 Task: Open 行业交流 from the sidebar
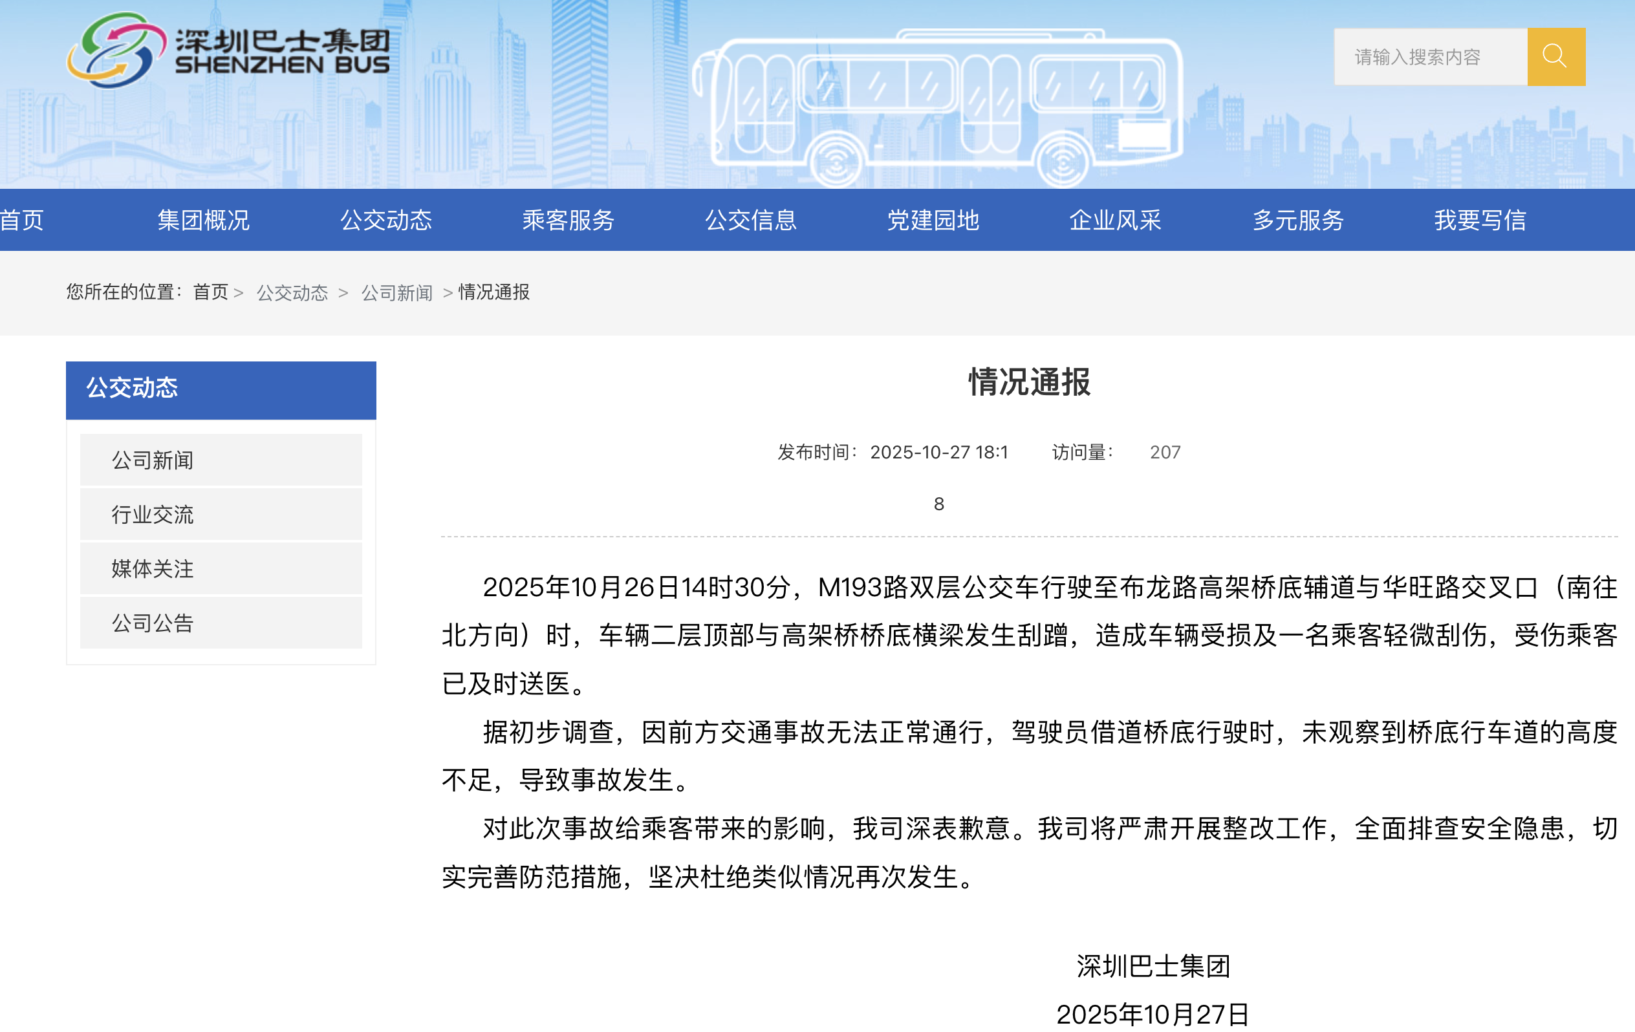click(152, 514)
